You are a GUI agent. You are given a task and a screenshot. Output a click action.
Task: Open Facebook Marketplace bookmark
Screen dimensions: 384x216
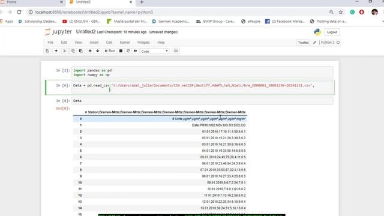(x=285, y=22)
